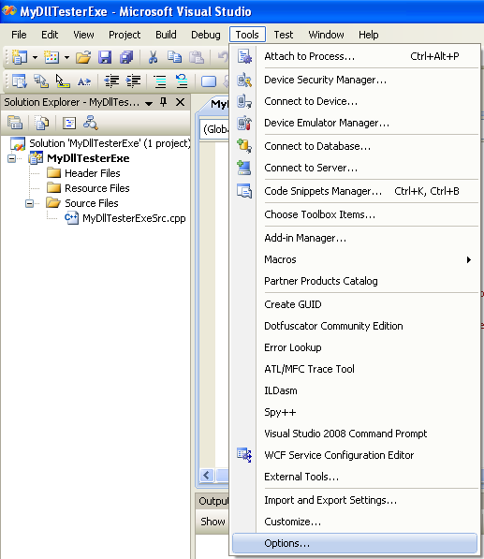Click the Attach to Process menu icon

click(244, 57)
